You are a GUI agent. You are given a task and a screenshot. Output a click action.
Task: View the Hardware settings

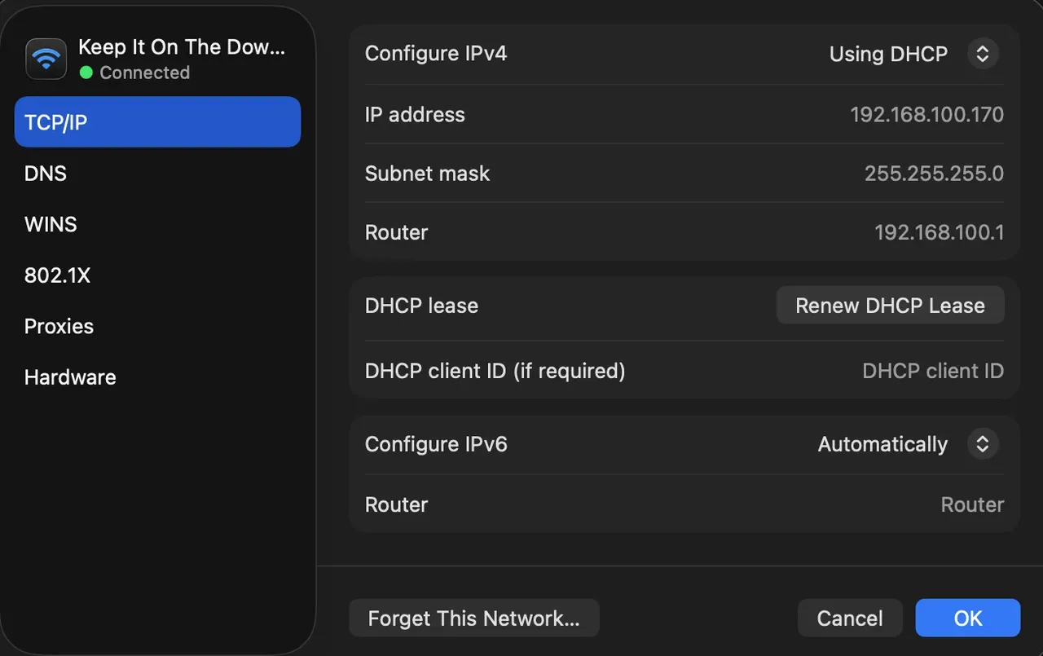coord(70,376)
